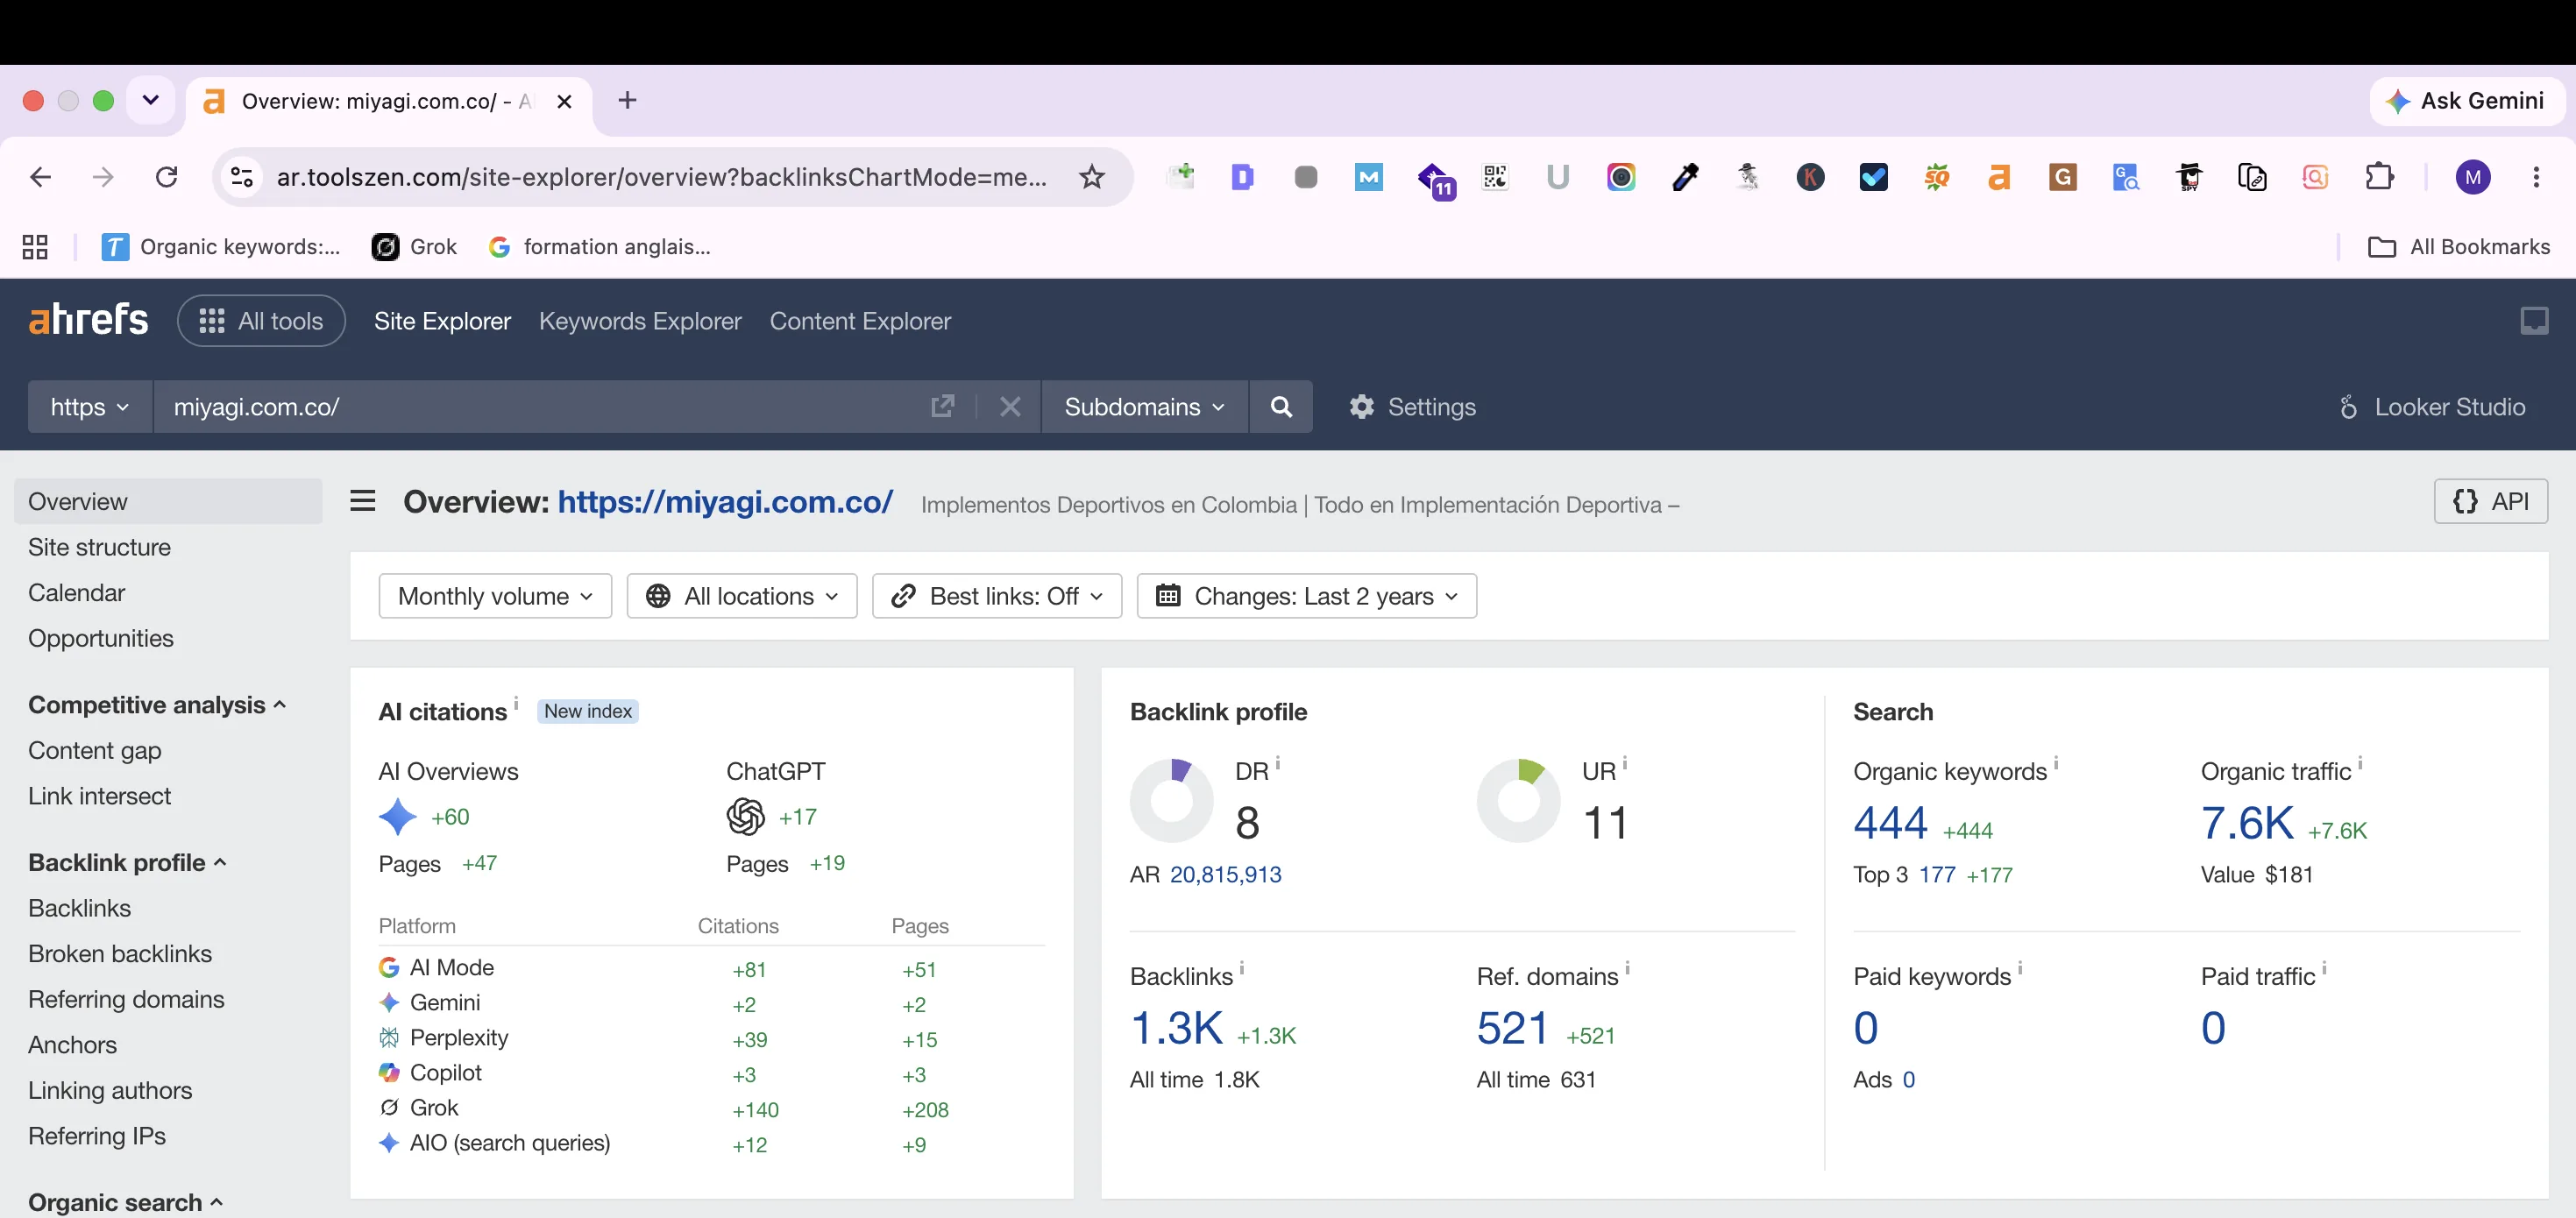Clear the URL field with the X icon
This screenshot has height=1218, width=2576.
pyautogui.click(x=1010, y=407)
